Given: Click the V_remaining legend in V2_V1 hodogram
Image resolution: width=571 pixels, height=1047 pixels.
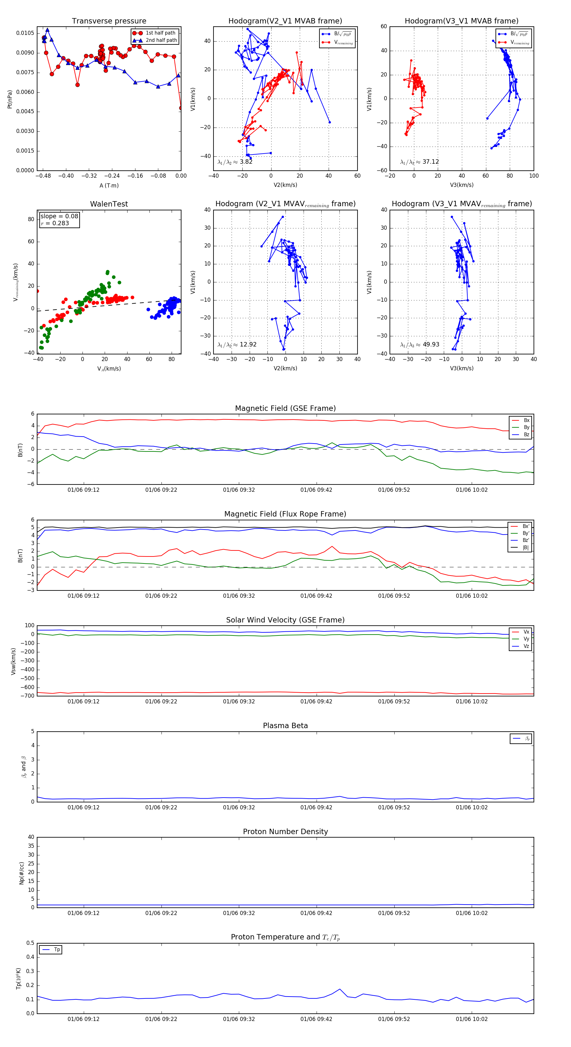Looking at the screenshot, I should click(337, 42).
